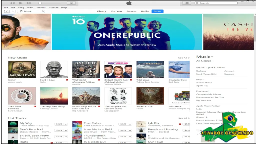The image size is (256, 144).
Task: Open the AirPlay output button
Action: (71, 3)
